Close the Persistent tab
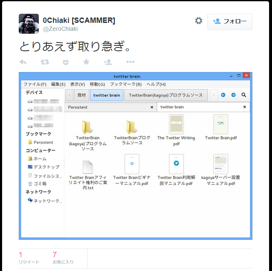 point(152,107)
